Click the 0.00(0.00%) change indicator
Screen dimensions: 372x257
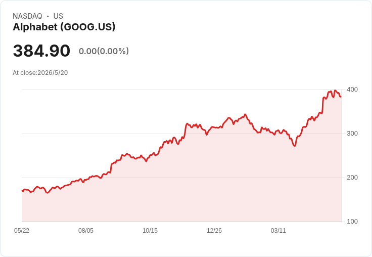pyautogui.click(x=104, y=51)
